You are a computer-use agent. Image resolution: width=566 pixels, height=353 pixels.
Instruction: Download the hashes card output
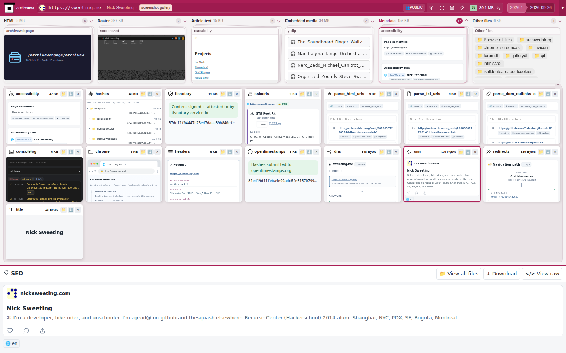pos(150,94)
